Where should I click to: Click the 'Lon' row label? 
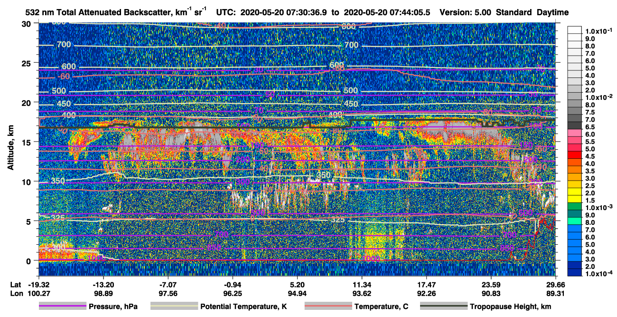point(16,293)
